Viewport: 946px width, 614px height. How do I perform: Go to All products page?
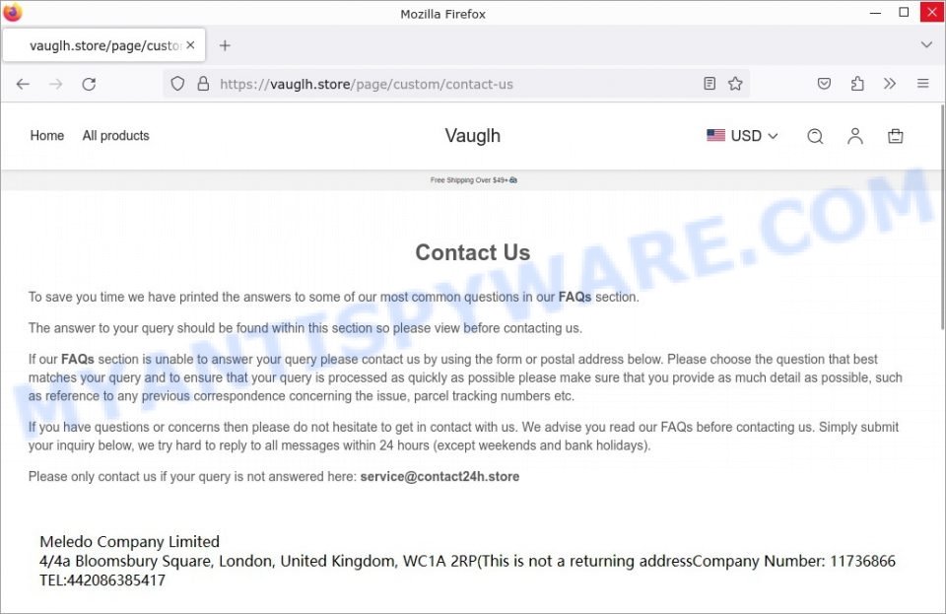(116, 136)
